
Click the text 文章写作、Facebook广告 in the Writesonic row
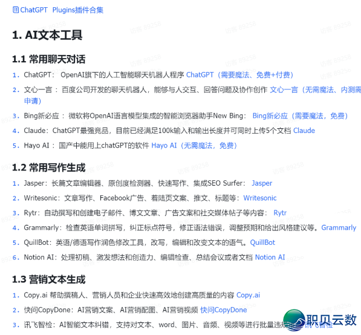pos(104,198)
